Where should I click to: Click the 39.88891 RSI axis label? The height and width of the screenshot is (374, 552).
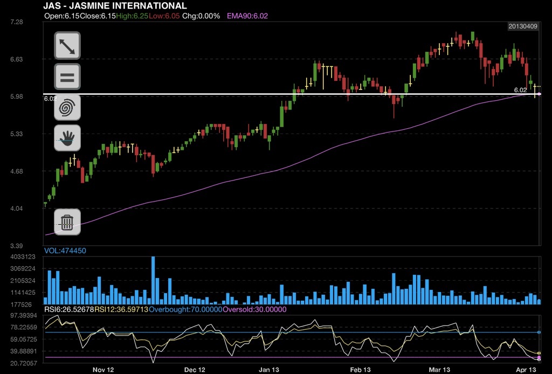click(x=24, y=351)
